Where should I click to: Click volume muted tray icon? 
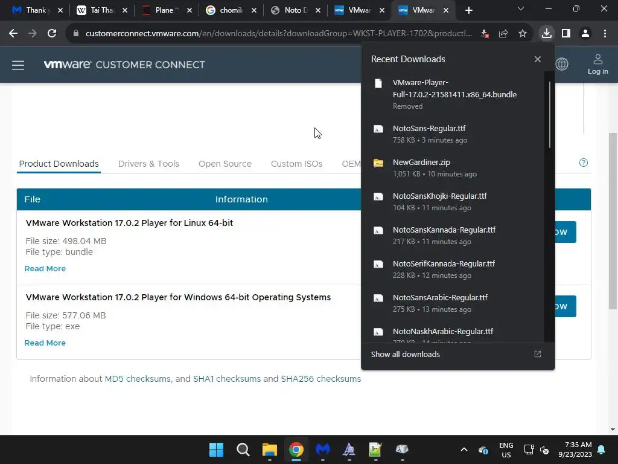click(x=544, y=449)
